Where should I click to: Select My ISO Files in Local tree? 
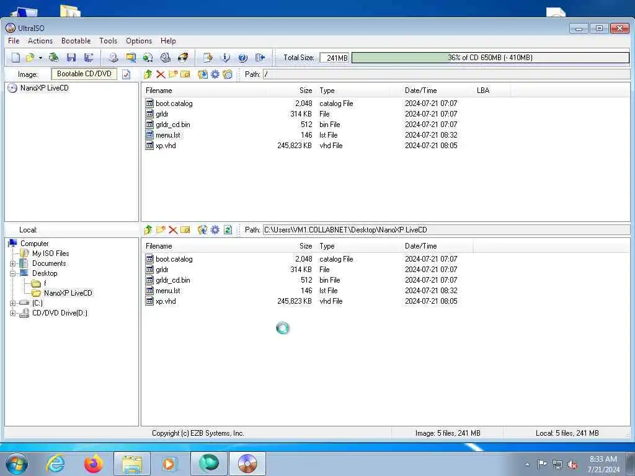tap(51, 253)
